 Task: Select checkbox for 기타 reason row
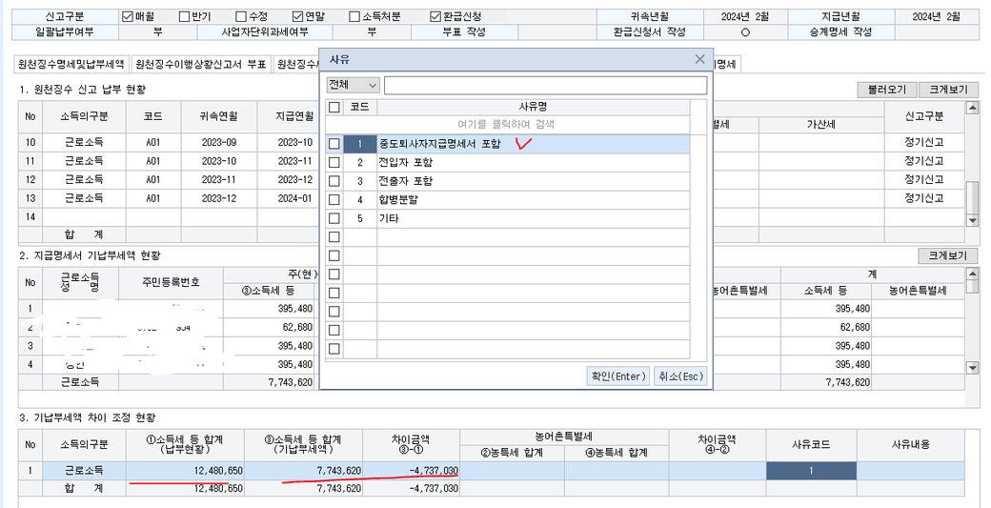[x=334, y=218]
